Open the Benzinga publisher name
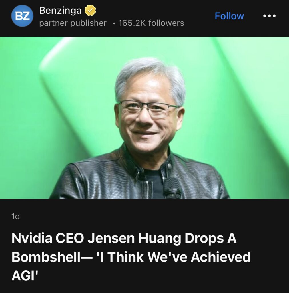This screenshot has width=289, height=293. (60, 11)
